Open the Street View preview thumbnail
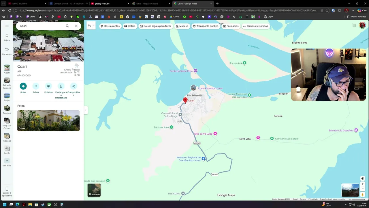Viewport: 369px width, 208px height. pos(350,190)
